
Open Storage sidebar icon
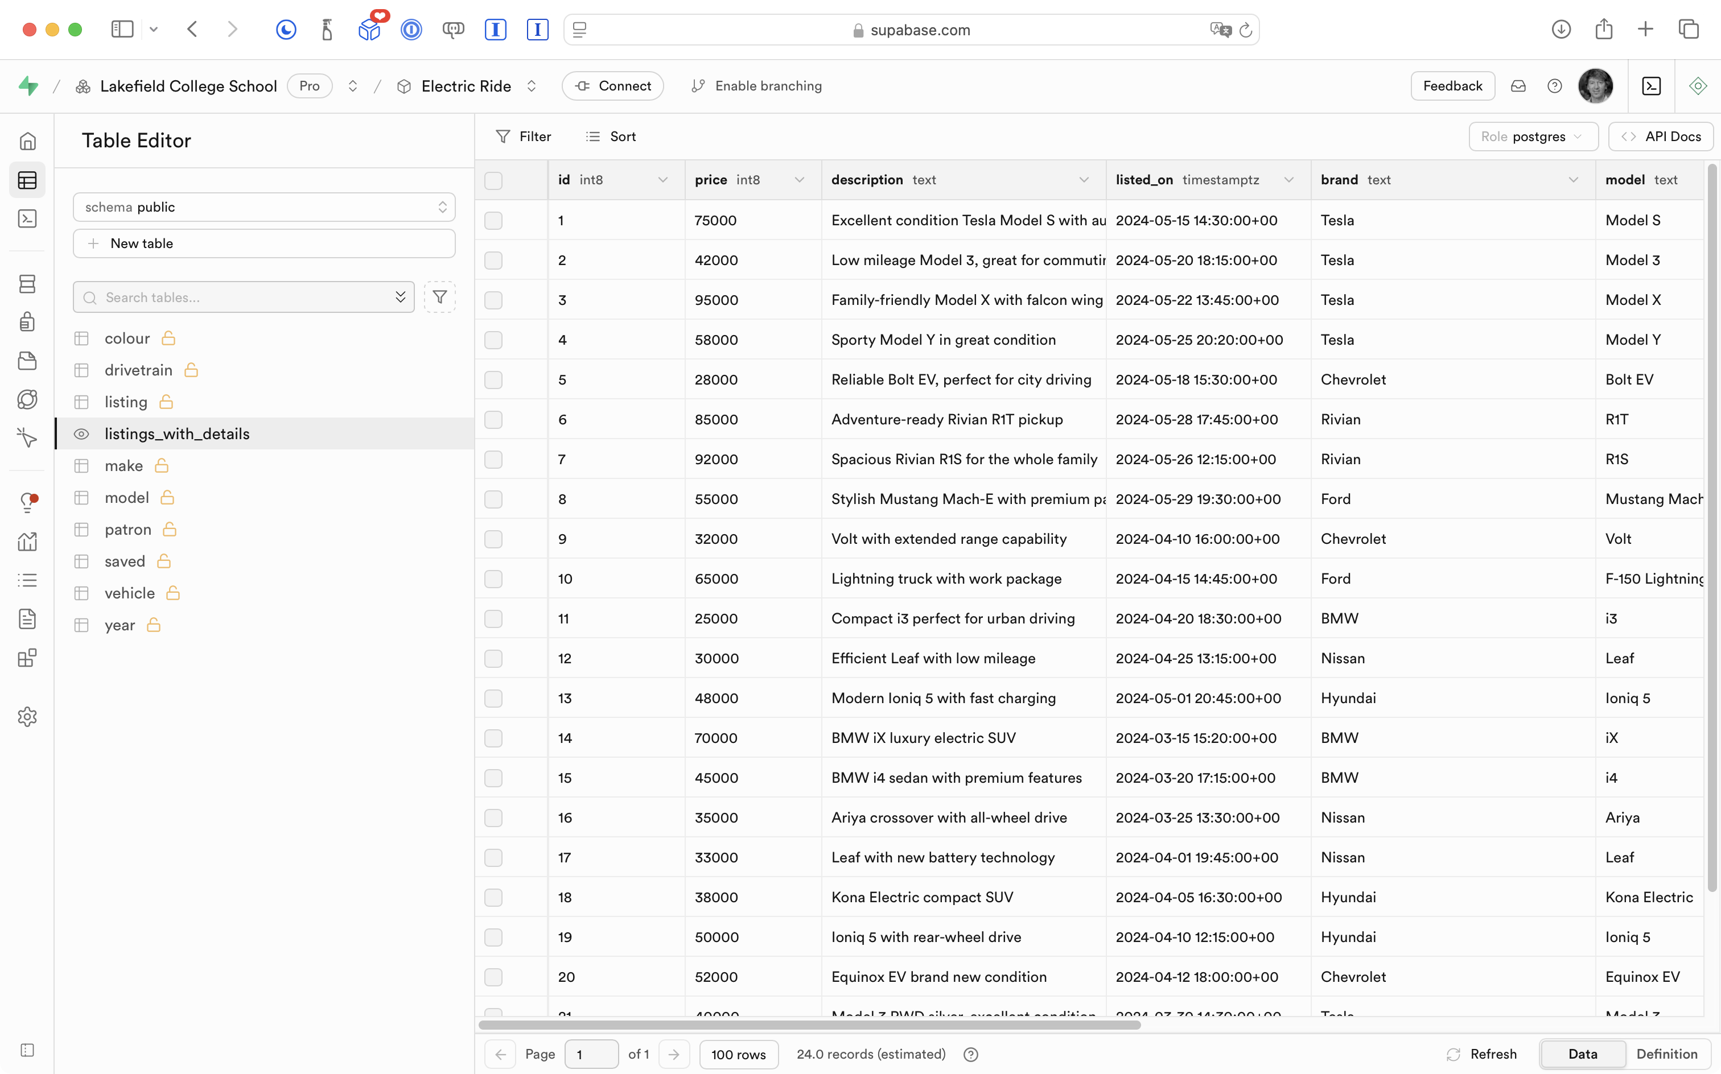point(27,361)
